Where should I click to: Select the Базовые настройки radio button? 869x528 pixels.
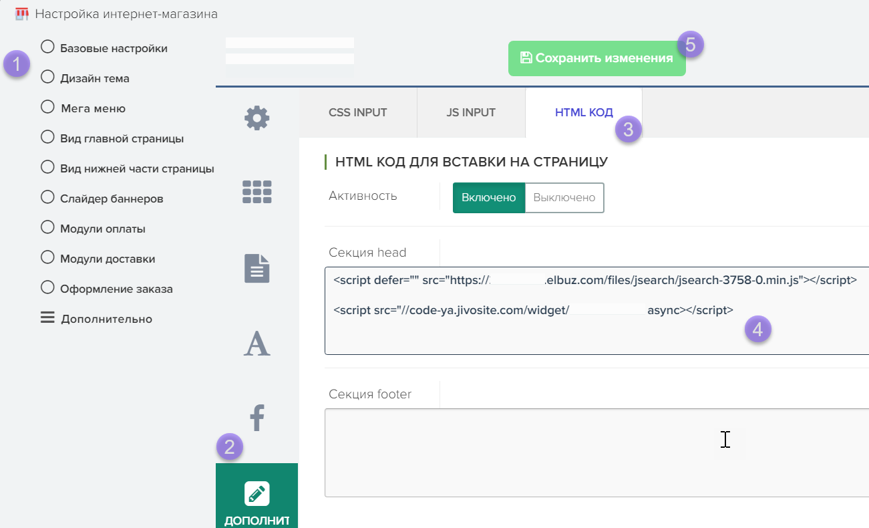coord(47,47)
